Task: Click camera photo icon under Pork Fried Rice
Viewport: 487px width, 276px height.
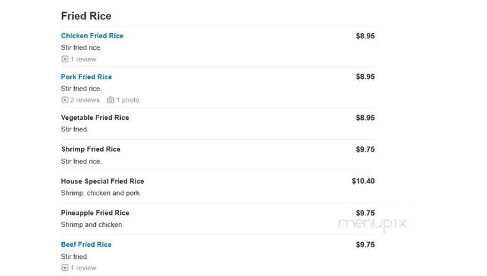Action: pos(111,99)
